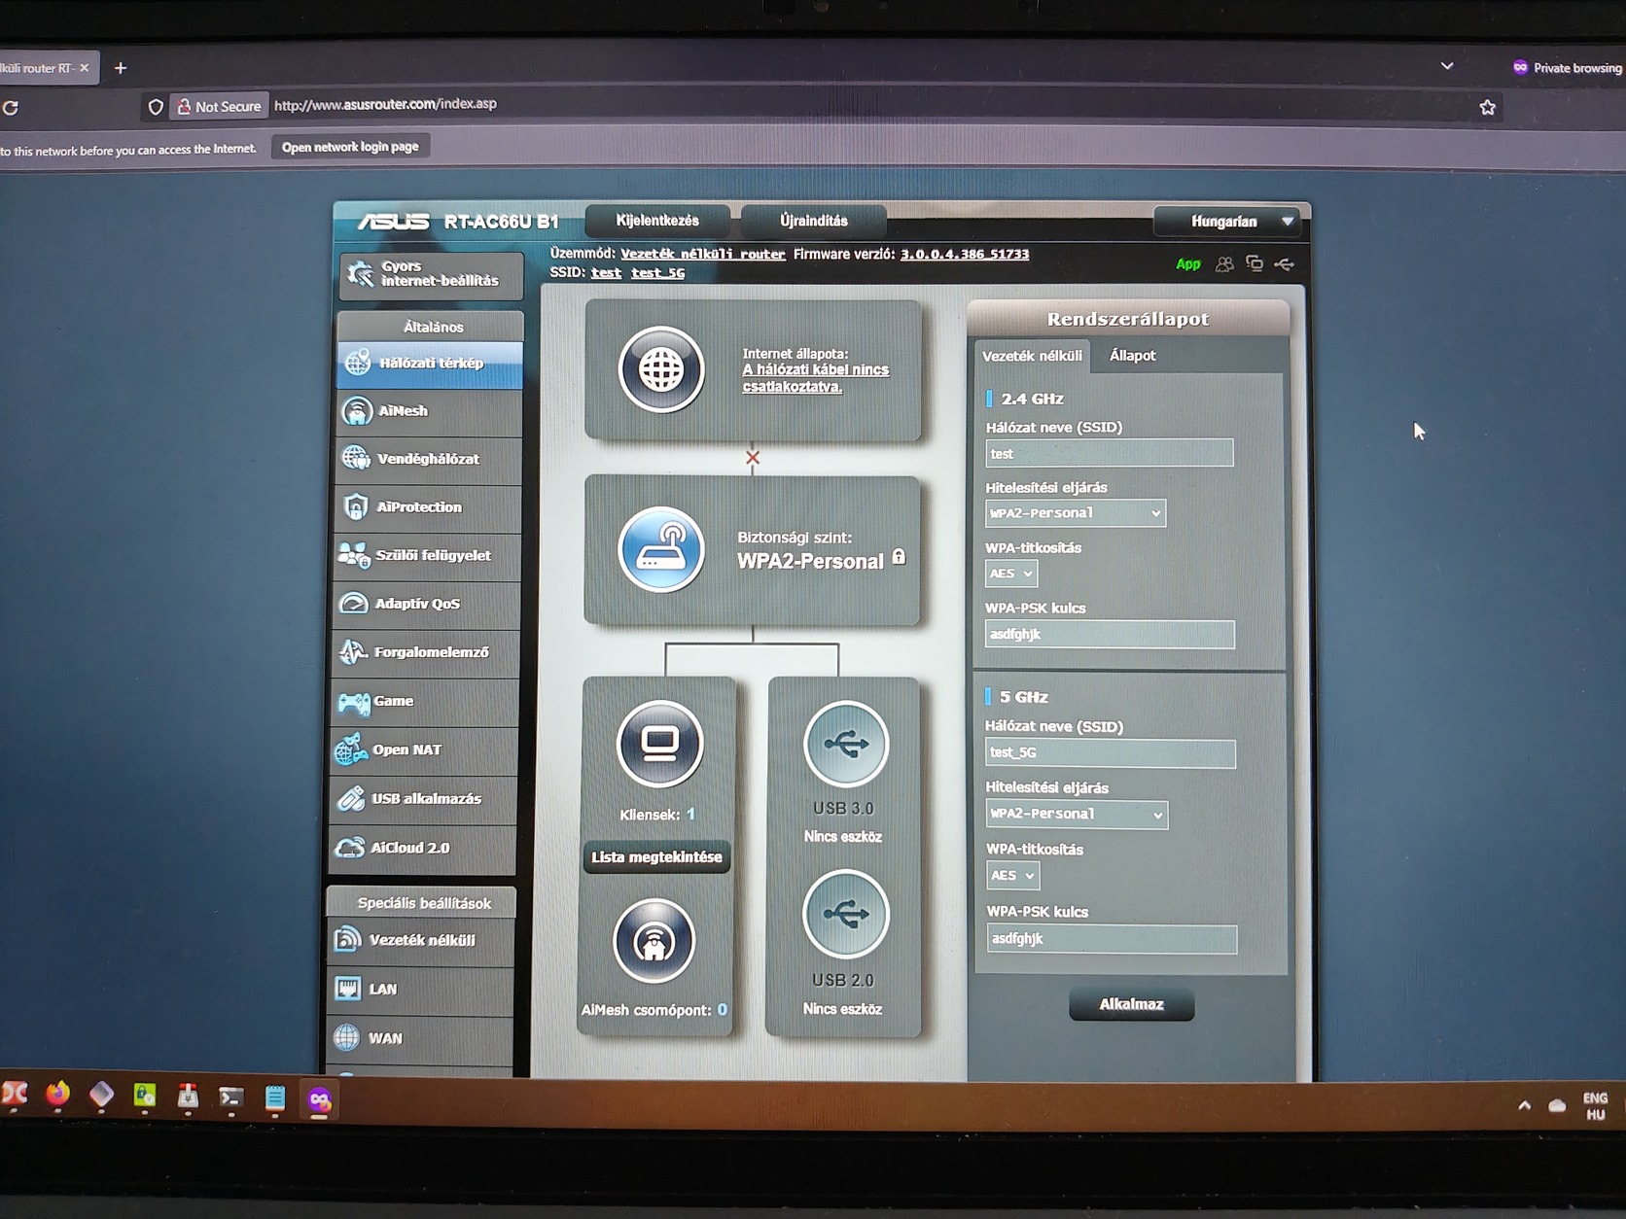Click the Újraindítás reboot button

pyautogui.click(x=814, y=221)
